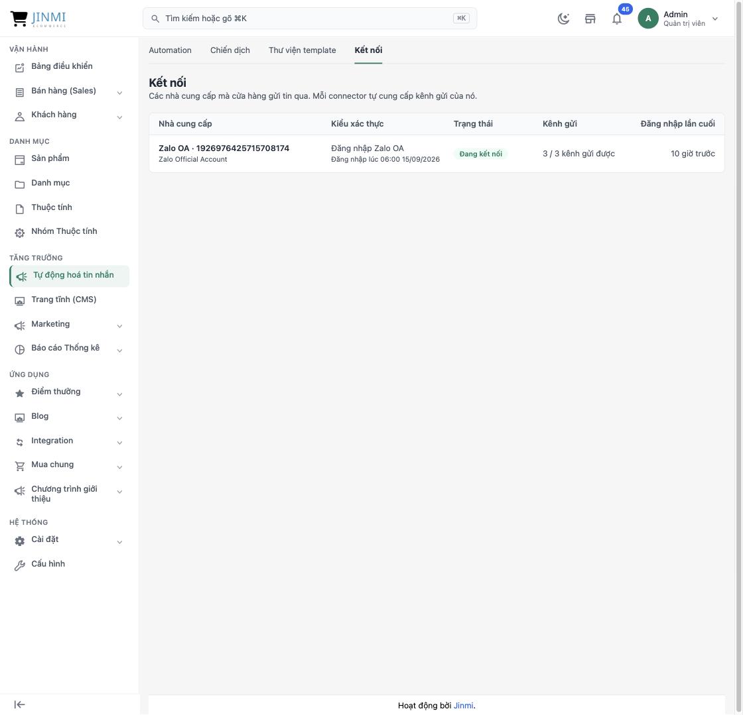Select the Điểm thưởng star icon

(x=19, y=393)
